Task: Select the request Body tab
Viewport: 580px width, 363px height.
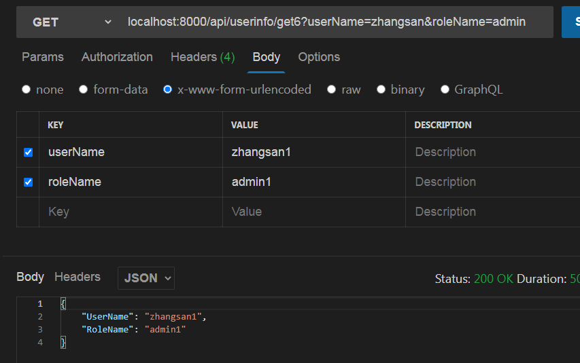Action: (x=267, y=57)
